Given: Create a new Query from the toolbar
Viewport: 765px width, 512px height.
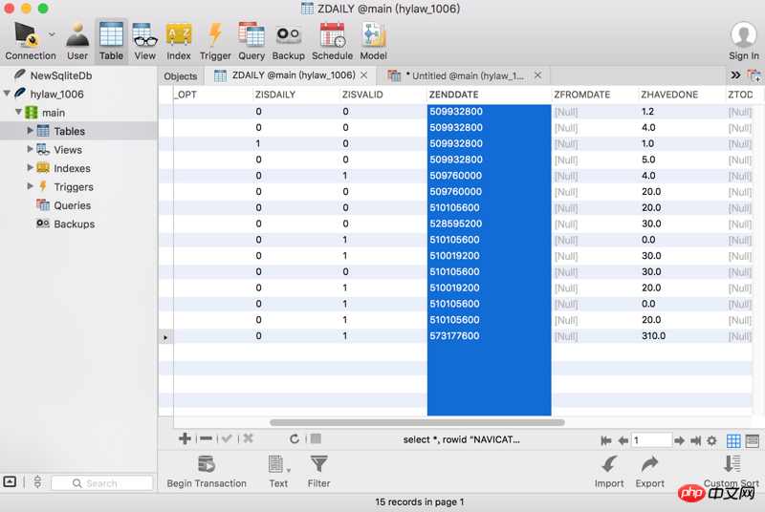Looking at the screenshot, I should coord(251,41).
